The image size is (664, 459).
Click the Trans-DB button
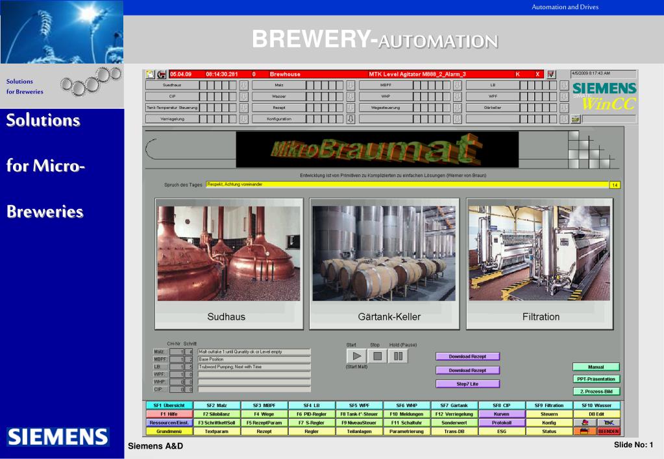tap(454, 432)
